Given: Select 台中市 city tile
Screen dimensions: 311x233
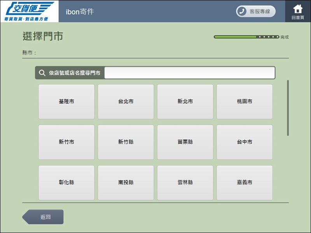Looking at the screenshot, I should (245, 142).
